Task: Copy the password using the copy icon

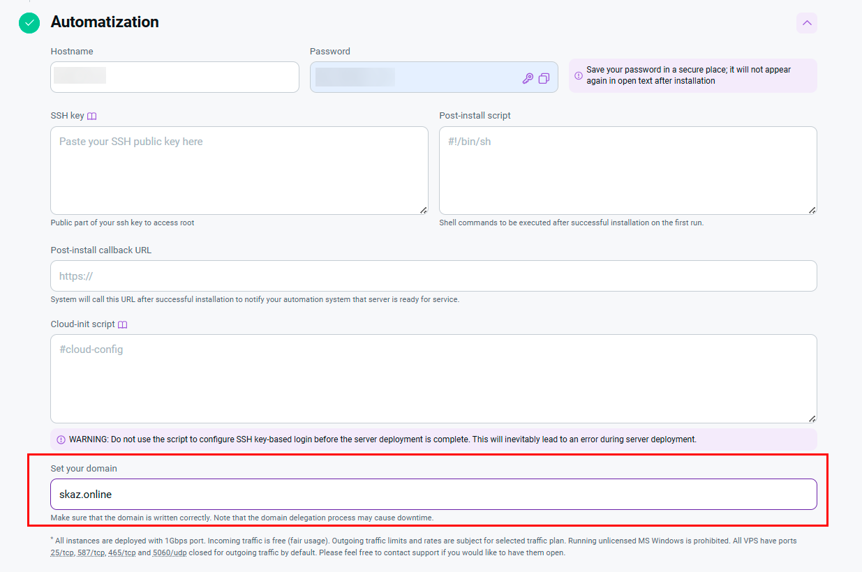Action: pyautogui.click(x=544, y=78)
